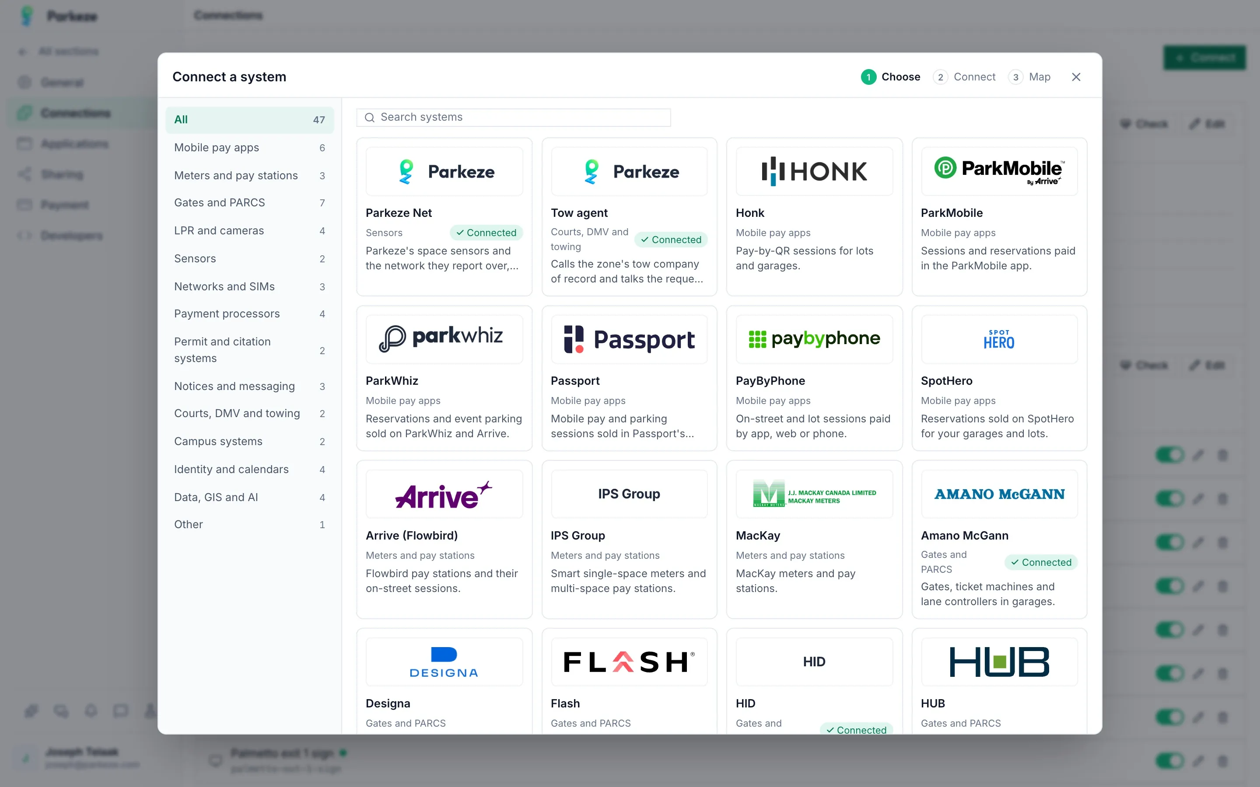
Task: Choose the parkwhiz logo tile
Action: pyautogui.click(x=444, y=339)
